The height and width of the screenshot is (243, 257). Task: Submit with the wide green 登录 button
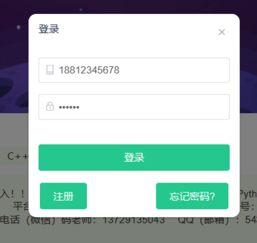point(134,158)
